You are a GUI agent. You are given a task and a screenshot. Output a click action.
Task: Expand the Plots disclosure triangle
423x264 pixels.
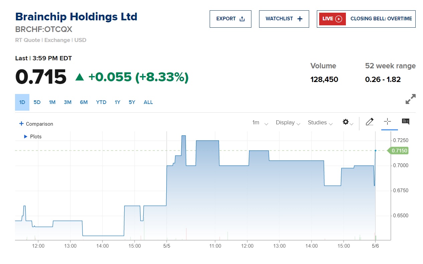click(25, 137)
